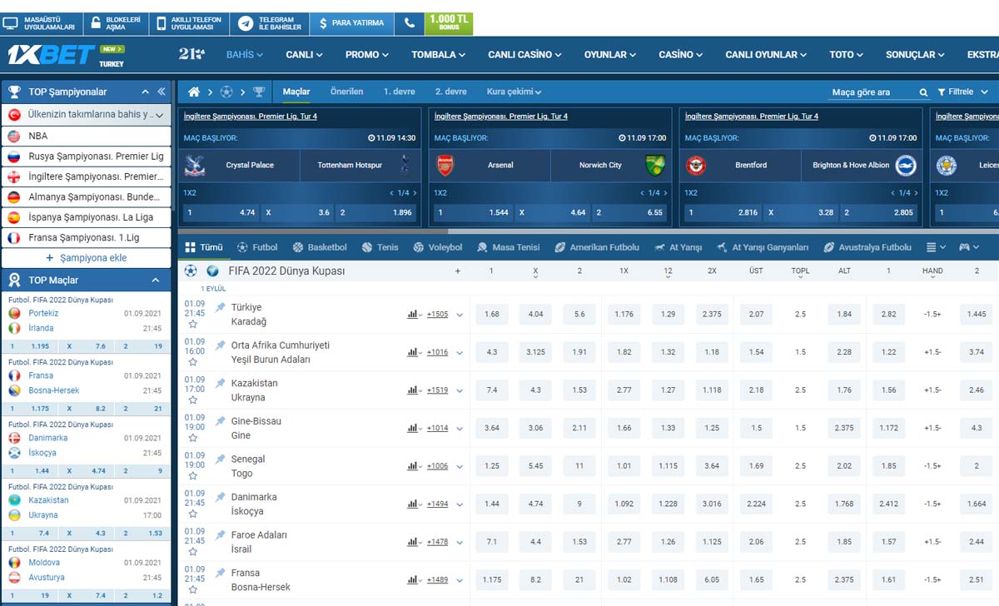The width and height of the screenshot is (999, 606).
Task: Open the Filtrele filter dropdown
Action: coord(962,92)
